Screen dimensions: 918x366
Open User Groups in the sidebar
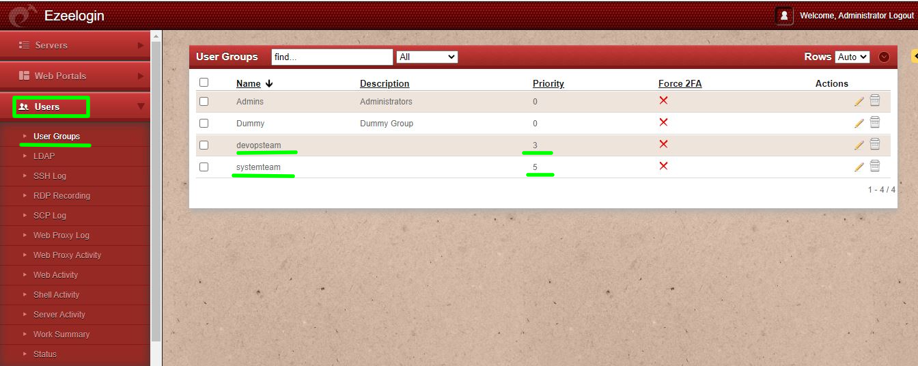(x=57, y=137)
